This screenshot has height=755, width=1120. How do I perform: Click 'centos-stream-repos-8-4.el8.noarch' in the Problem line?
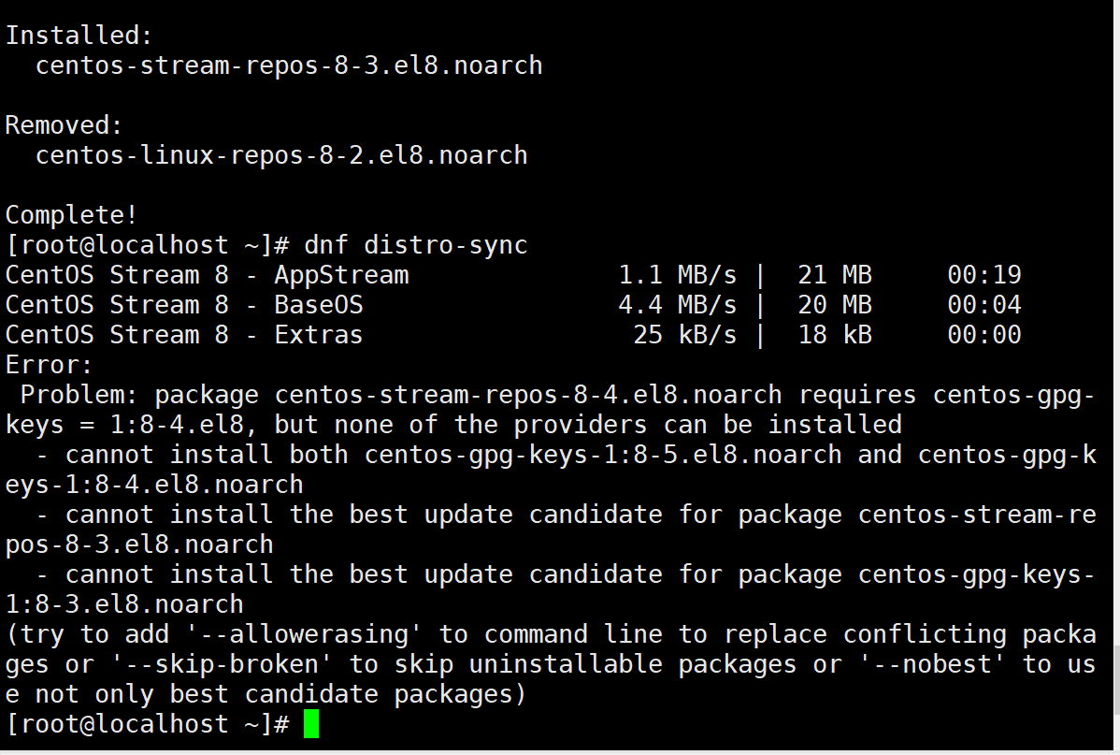pyautogui.click(x=528, y=395)
